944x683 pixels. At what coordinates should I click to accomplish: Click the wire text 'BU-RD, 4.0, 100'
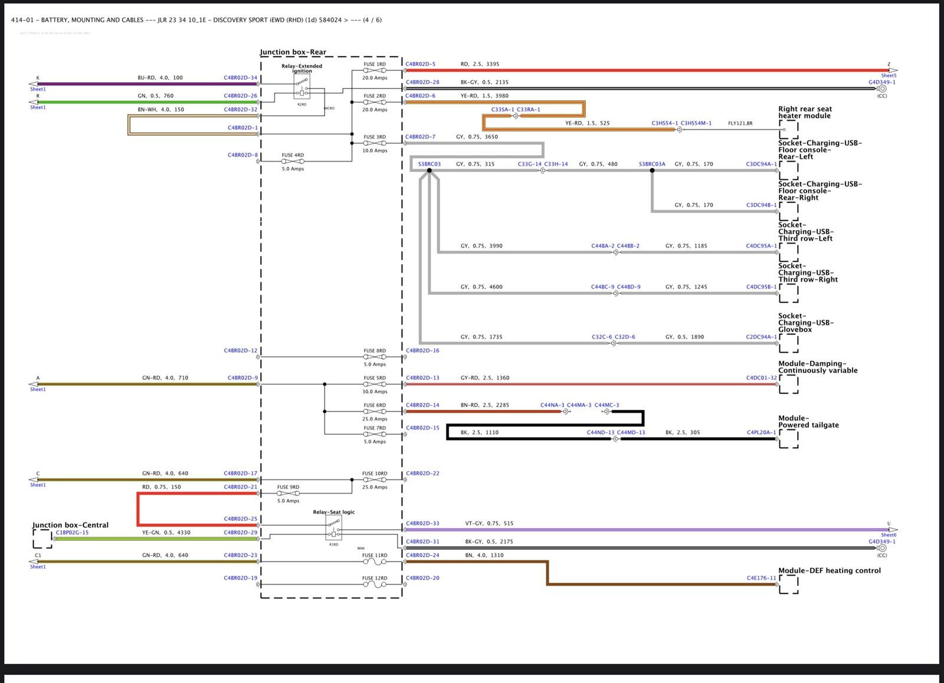[x=160, y=78]
